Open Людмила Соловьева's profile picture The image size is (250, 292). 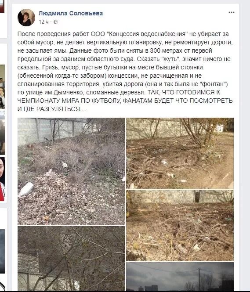tap(26, 18)
